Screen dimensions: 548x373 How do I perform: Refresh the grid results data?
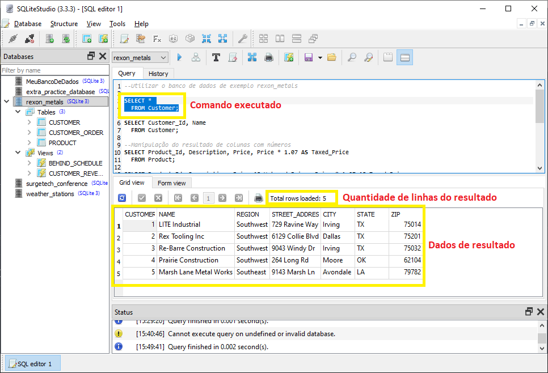[122, 198]
